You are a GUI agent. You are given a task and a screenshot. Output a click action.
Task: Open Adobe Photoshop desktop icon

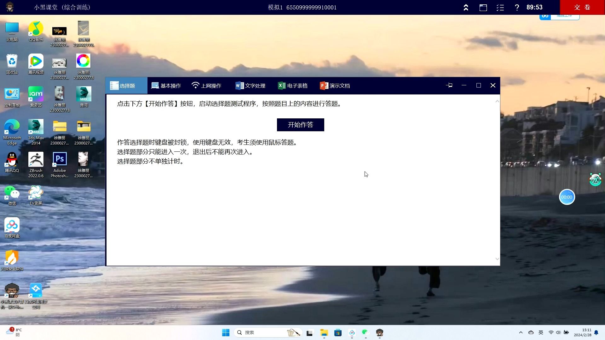(60, 159)
